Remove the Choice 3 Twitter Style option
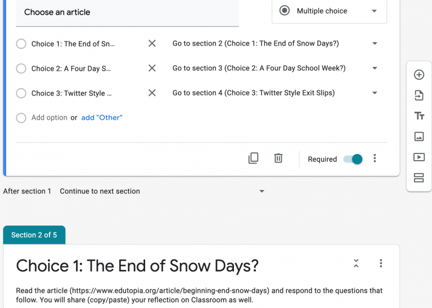This screenshot has width=432, height=308. tap(152, 93)
